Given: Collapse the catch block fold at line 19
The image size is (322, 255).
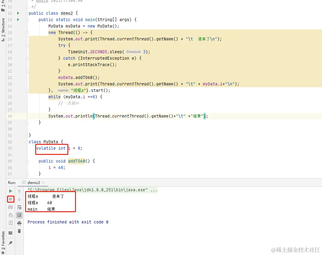Looking at the screenshot, I should coord(27,58).
